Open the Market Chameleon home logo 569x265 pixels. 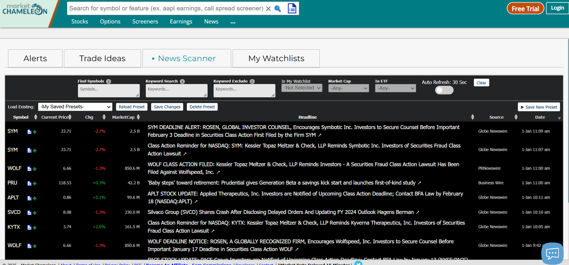[25, 9]
